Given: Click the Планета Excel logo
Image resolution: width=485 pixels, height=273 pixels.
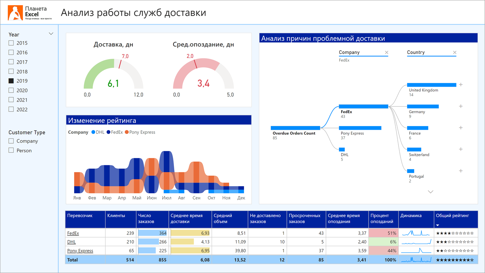Looking at the screenshot, I should click(x=30, y=13).
